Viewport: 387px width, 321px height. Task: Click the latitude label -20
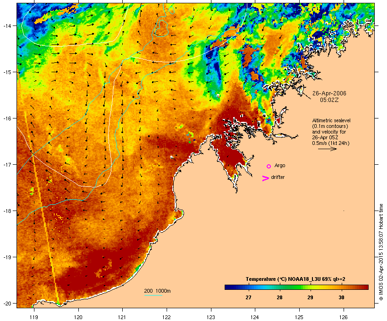(x=7, y=304)
